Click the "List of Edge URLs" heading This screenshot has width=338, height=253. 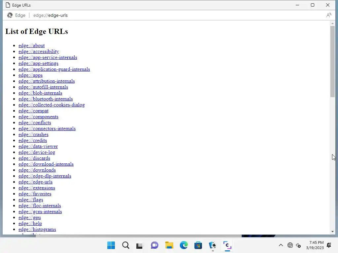[37, 31]
